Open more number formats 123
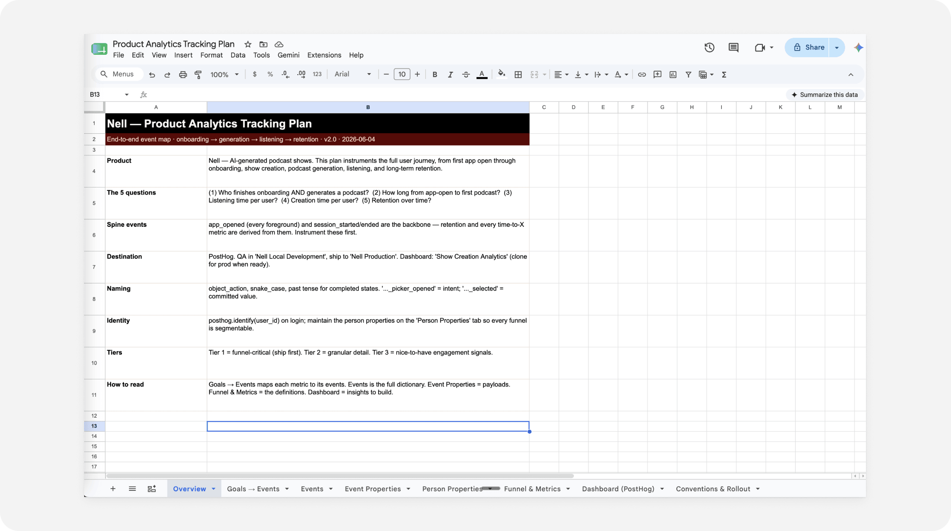Image resolution: width=951 pixels, height=531 pixels. (317, 74)
